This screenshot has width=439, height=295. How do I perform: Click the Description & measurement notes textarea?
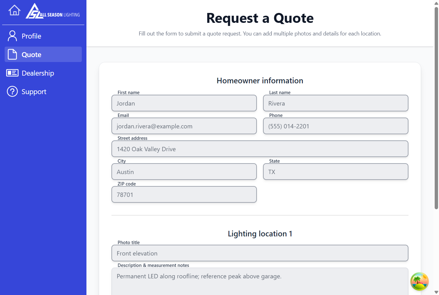point(260,281)
